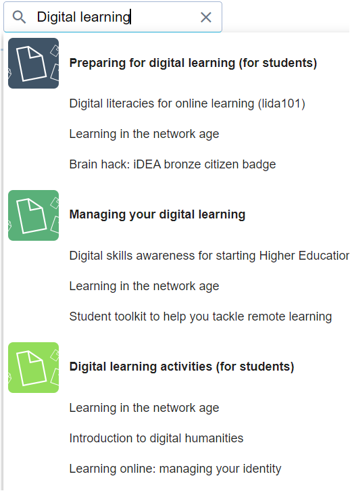Viewport: 350px width, 491px height.
Task: Open 'Digital learning activities (for students)' heading
Action: pyautogui.click(x=182, y=367)
